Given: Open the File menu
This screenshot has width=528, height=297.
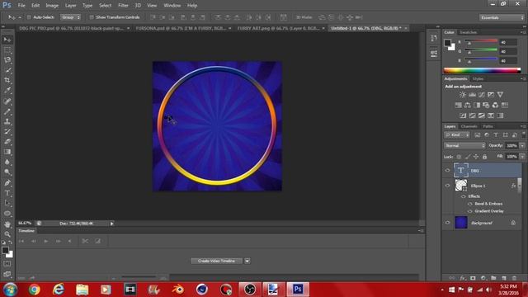Looking at the screenshot, I should pyautogui.click(x=21, y=6).
